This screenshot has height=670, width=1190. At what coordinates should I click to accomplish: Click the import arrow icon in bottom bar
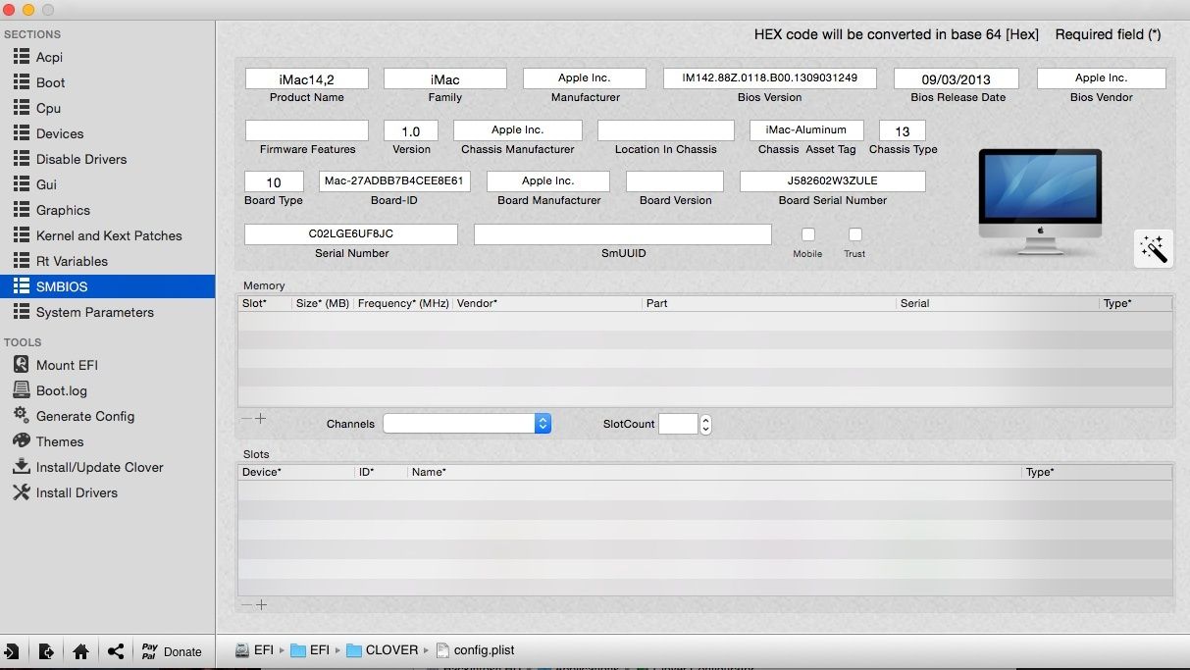point(12,651)
